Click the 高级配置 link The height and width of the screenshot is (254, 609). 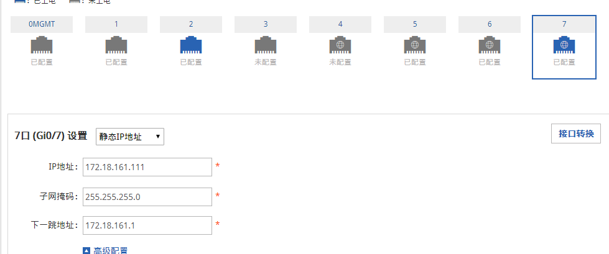click(x=111, y=250)
